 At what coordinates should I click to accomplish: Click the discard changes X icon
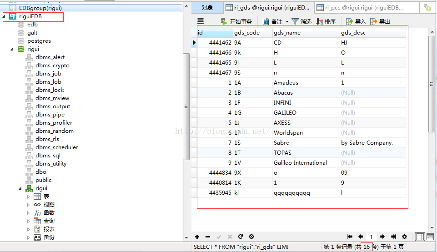pos(230,237)
